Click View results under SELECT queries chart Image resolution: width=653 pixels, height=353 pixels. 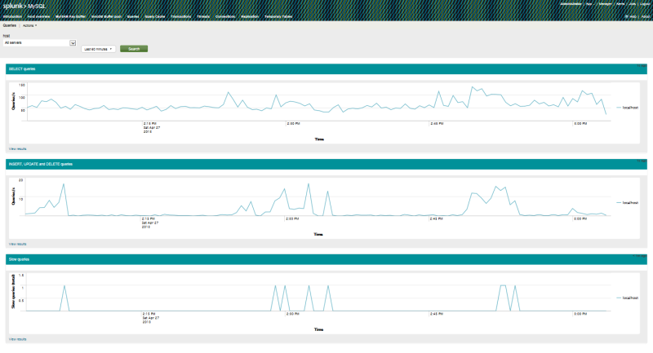(17, 149)
